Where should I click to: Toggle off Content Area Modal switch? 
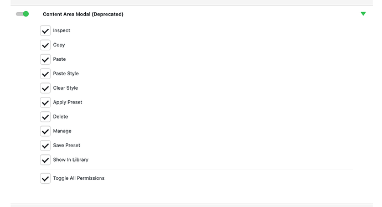[22, 14]
